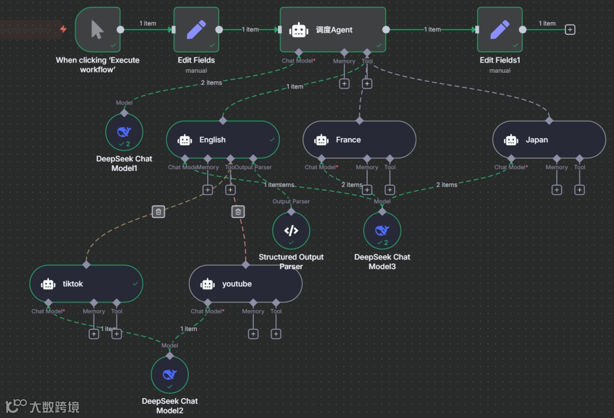Screen dimensions: 614x418
Task: Click Chat Model connector diamond on France
Action: (321, 159)
